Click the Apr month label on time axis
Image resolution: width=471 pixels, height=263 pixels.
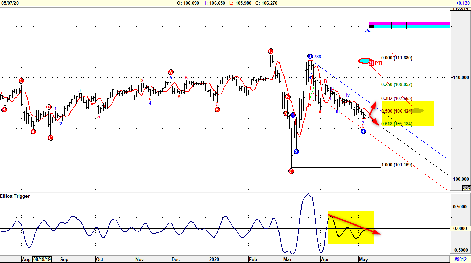[x=324, y=259]
